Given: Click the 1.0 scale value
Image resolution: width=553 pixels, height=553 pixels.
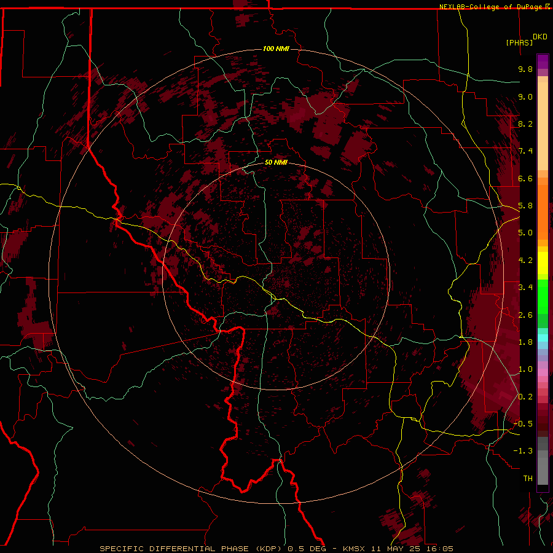Looking at the screenshot, I should pyautogui.click(x=525, y=369).
